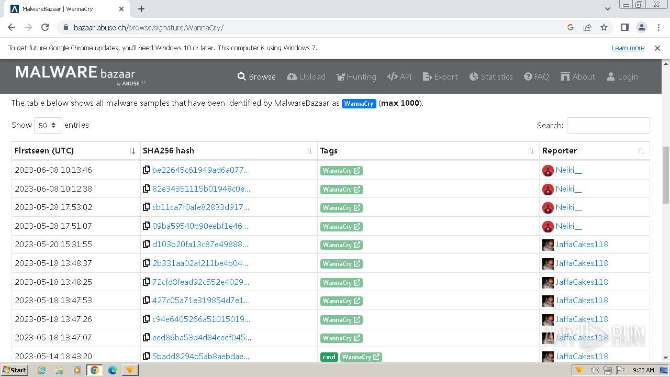The height and width of the screenshot is (377, 670).
Task: Click JaffaCakes118 avatar in the 15:31:55 row
Action: point(548,245)
